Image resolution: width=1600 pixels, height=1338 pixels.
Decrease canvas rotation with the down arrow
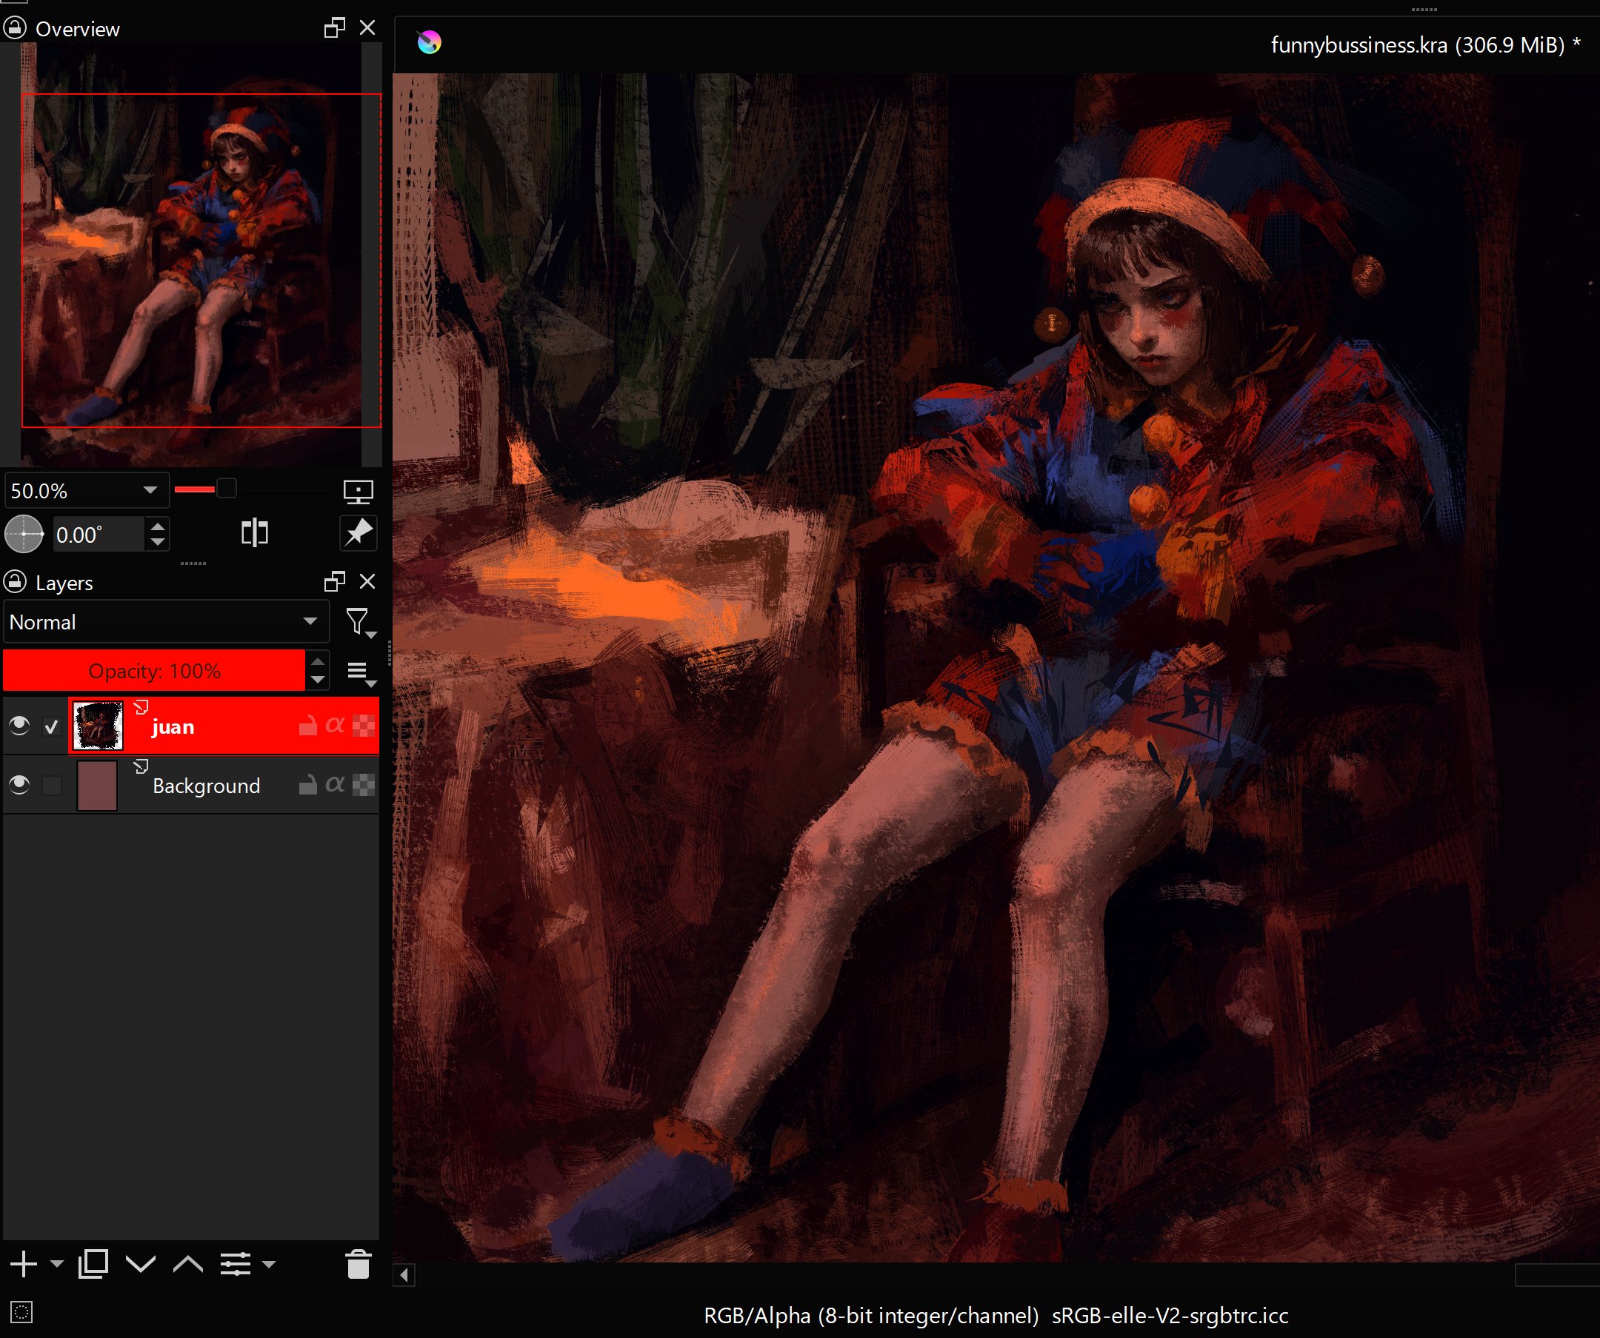pos(158,542)
